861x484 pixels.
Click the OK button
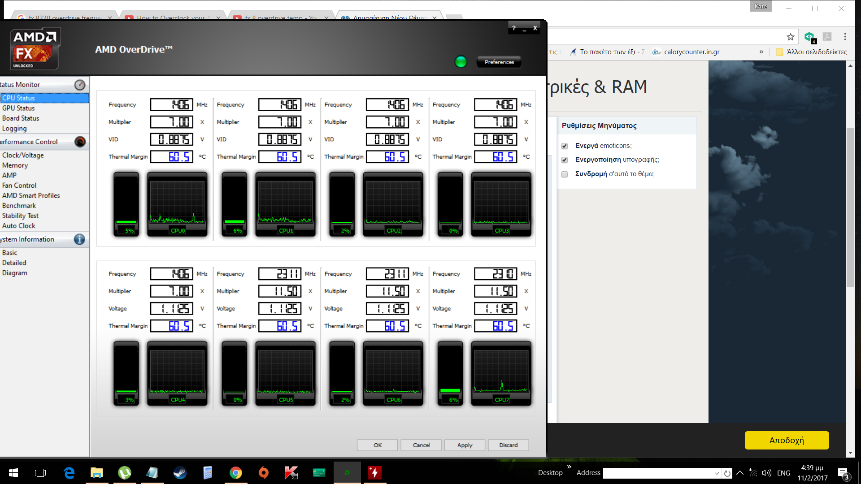point(378,445)
